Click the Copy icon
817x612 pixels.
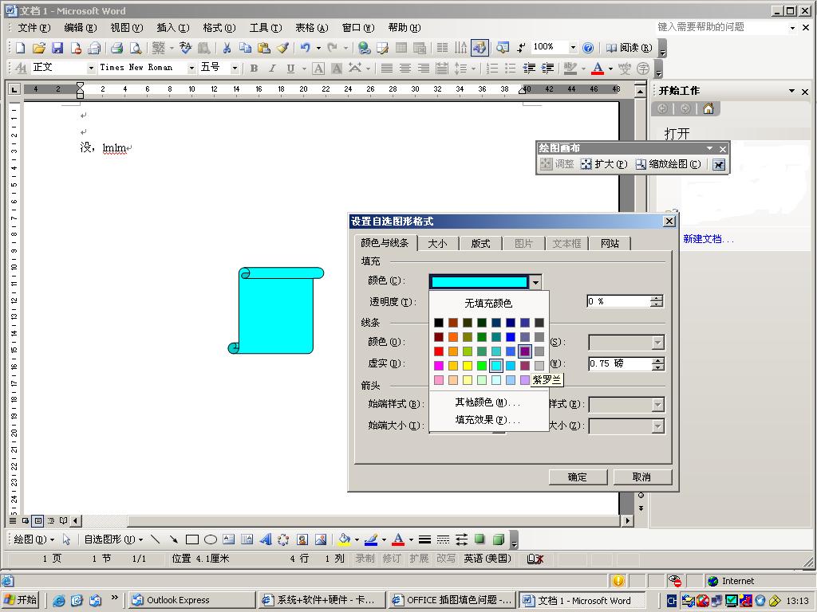(x=245, y=48)
